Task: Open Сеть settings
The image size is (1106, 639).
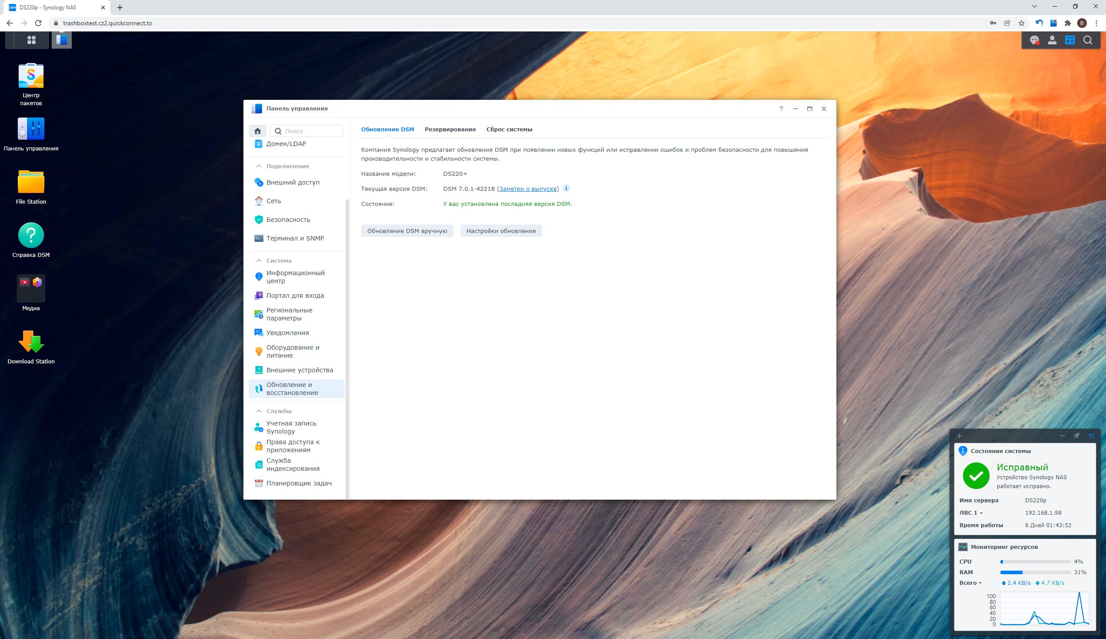Action: (297, 201)
